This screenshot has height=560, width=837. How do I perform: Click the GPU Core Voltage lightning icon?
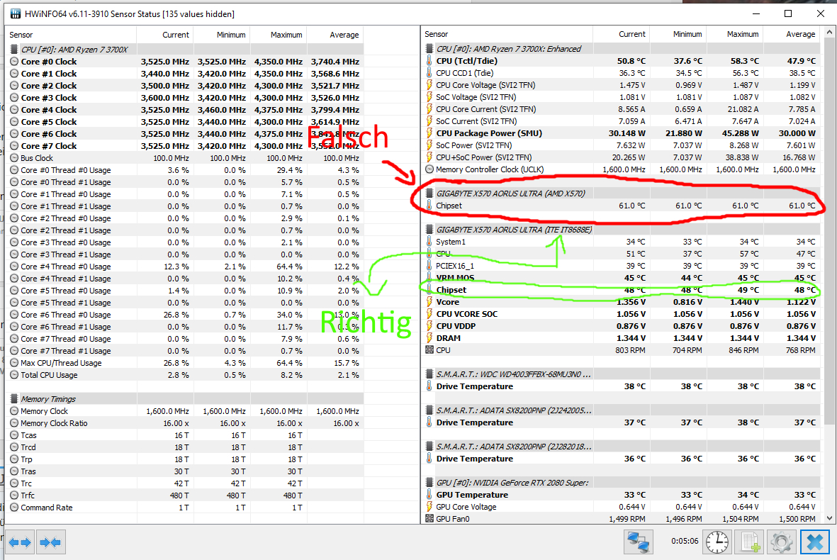(x=429, y=507)
